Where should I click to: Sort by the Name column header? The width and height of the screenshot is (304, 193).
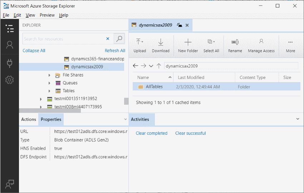click(153, 78)
